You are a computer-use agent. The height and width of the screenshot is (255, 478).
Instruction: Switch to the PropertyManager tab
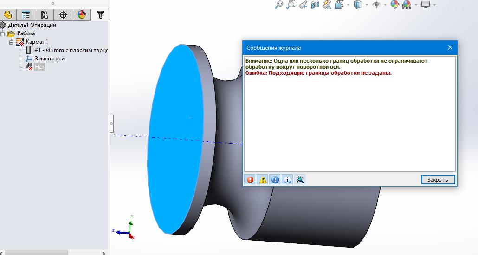click(26, 15)
